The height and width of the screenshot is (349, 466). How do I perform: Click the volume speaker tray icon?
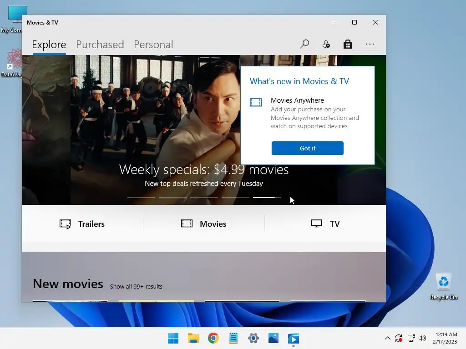422,338
